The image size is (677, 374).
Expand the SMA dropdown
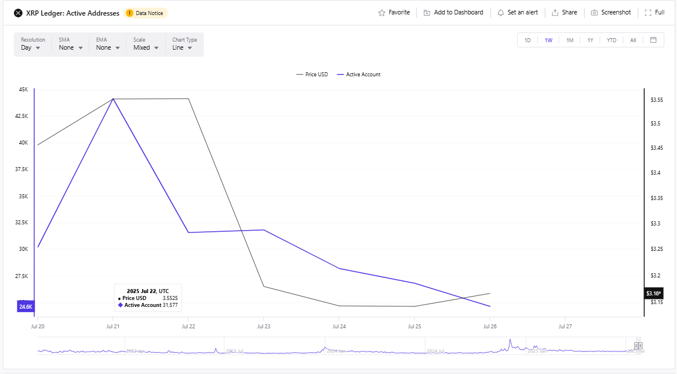point(70,45)
